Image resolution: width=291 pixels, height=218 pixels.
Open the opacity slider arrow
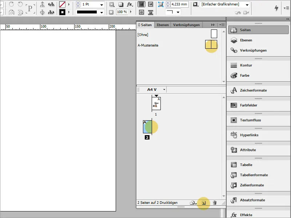(131, 12)
